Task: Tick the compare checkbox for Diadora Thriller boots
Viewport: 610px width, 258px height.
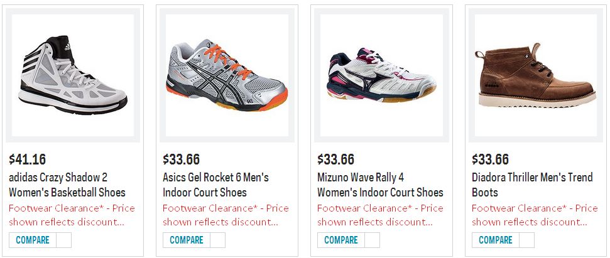Action: tap(526, 240)
